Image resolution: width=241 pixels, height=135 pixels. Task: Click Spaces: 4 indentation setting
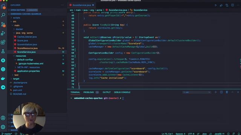point(180,134)
